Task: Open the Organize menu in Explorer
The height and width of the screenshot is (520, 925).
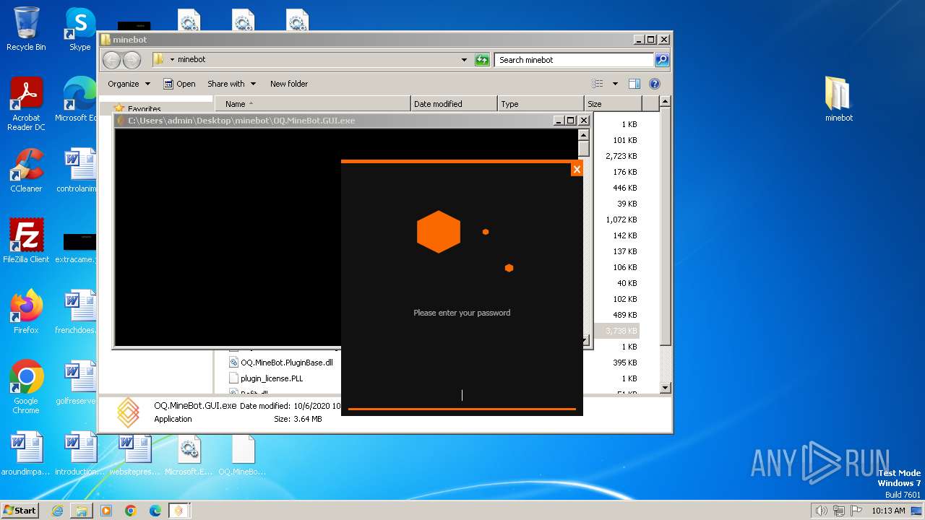Action: 129,84
